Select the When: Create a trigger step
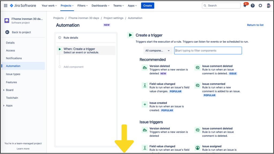Image resolution: width=274 pixels, height=154 pixels. tap(86, 51)
